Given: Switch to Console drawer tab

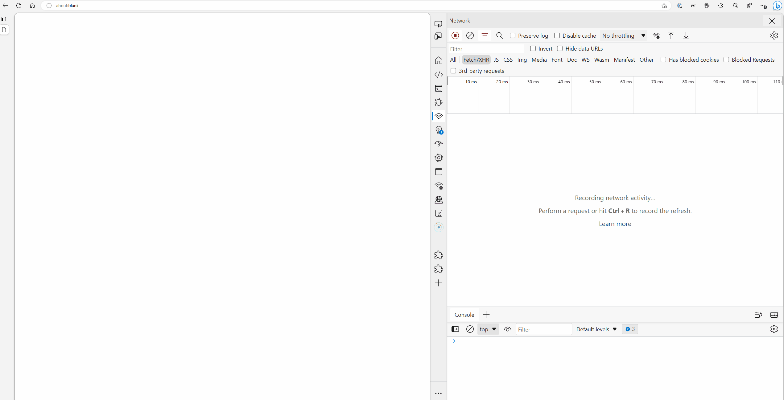Looking at the screenshot, I should click(464, 315).
